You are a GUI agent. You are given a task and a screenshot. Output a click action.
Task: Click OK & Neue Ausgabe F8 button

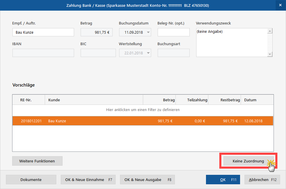(x=147, y=180)
